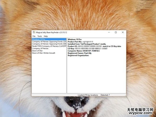Close the Keyfinder window
This screenshot has height=117, width=156.
(x=123, y=32)
